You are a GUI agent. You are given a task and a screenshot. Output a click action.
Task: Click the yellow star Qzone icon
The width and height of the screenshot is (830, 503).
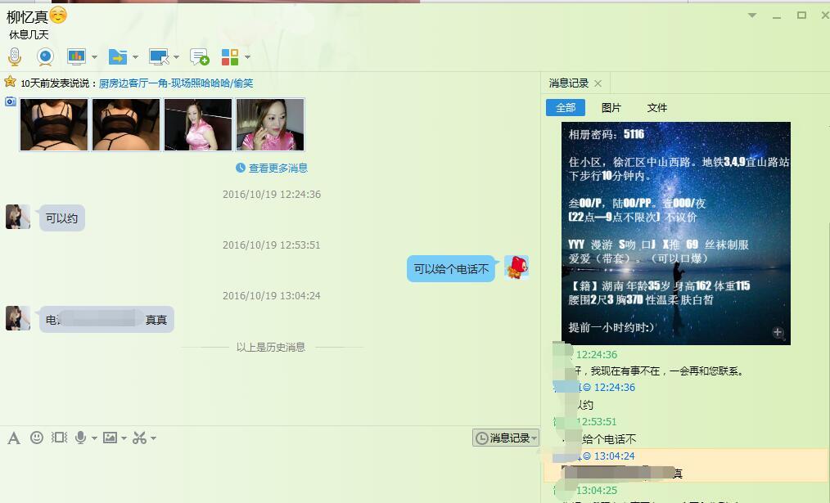(10, 82)
